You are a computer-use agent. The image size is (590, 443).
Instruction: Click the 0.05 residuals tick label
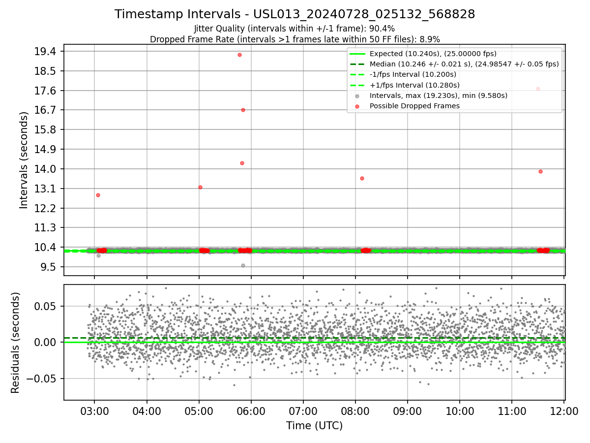[x=46, y=306]
